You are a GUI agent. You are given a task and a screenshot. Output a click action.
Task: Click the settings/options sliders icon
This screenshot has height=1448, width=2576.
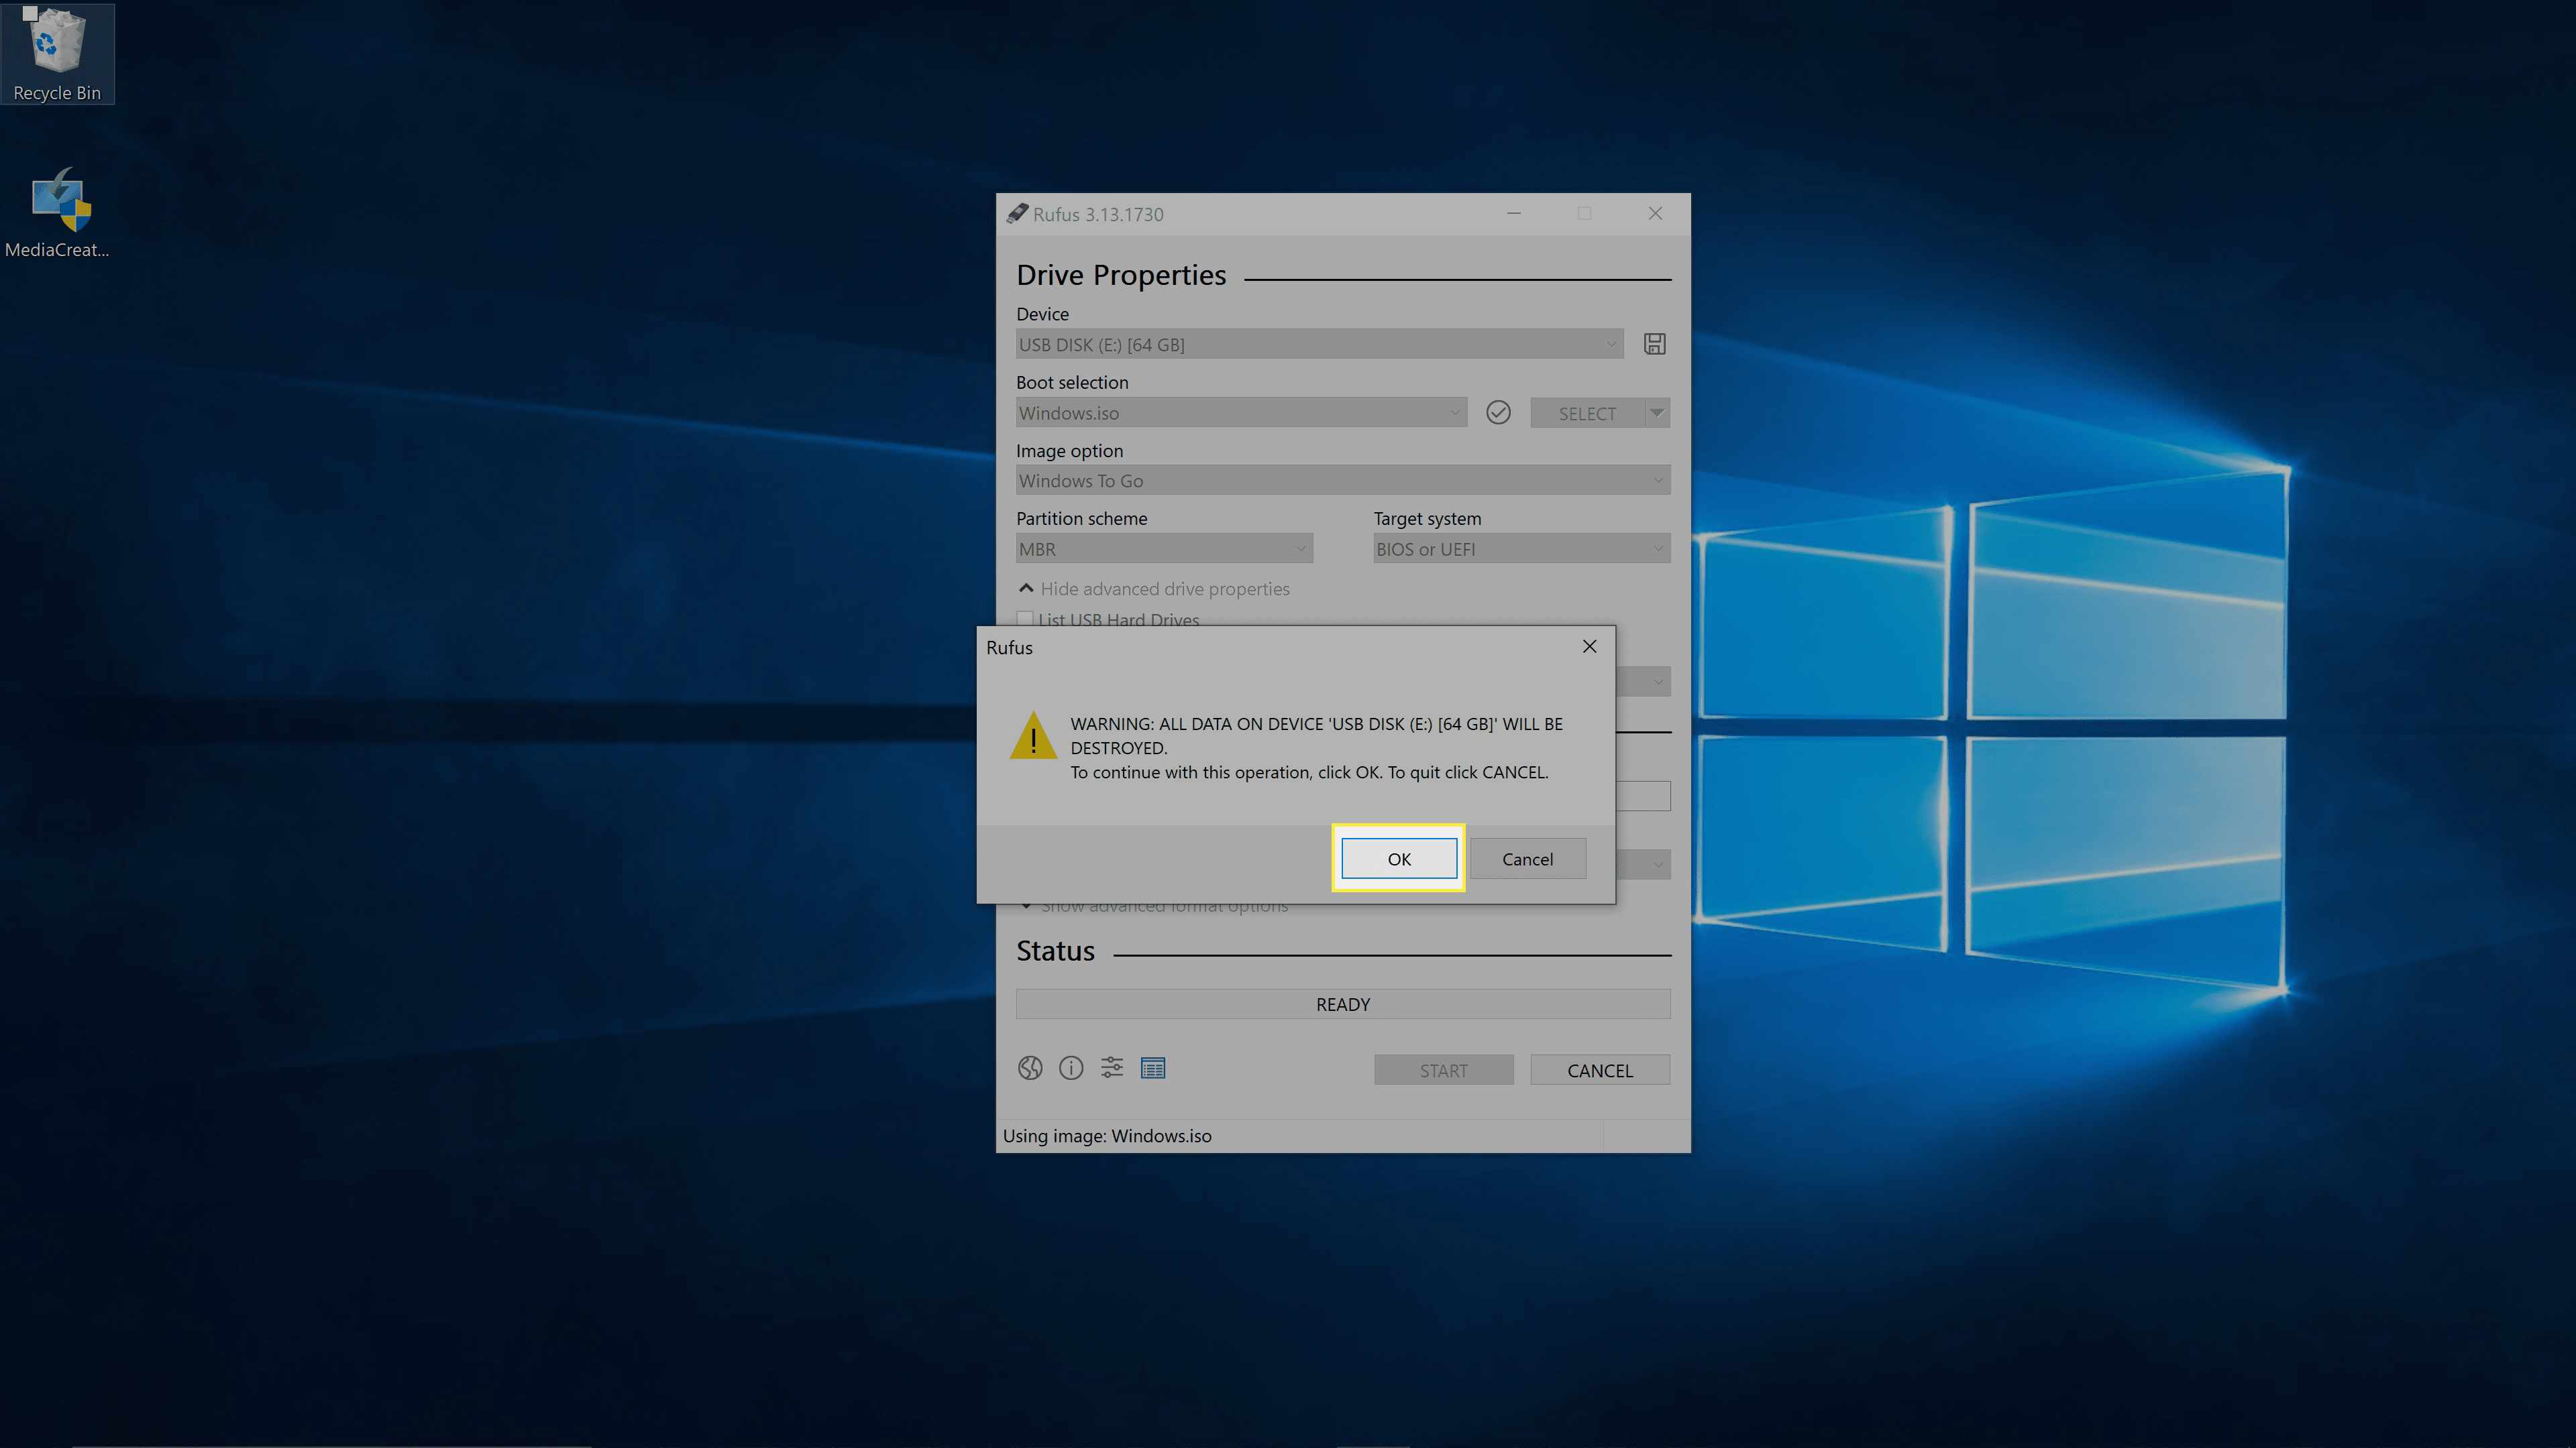point(1111,1068)
